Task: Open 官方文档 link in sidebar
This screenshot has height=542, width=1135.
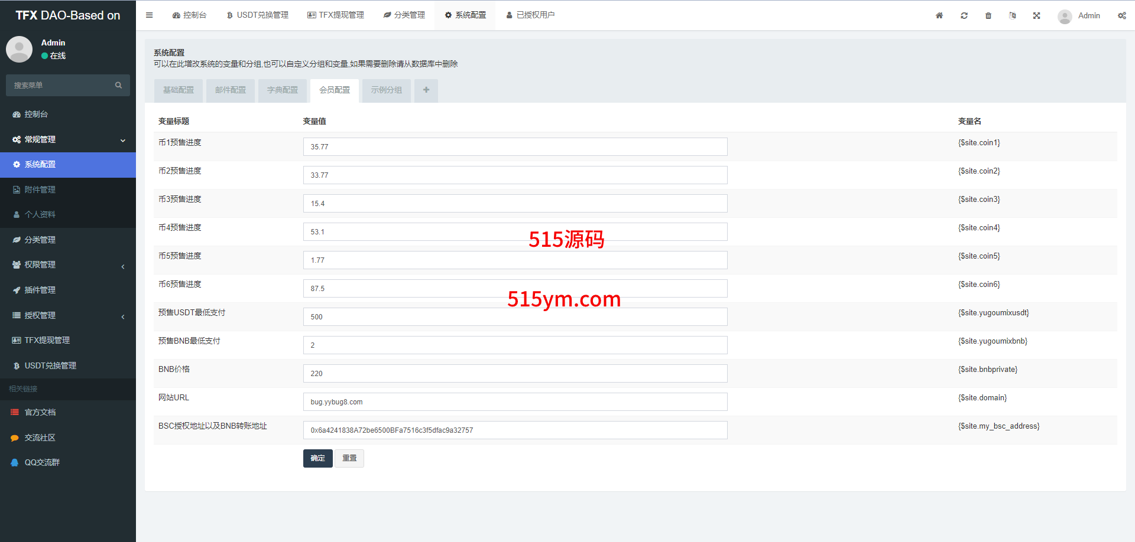Action: coord(40,413)
